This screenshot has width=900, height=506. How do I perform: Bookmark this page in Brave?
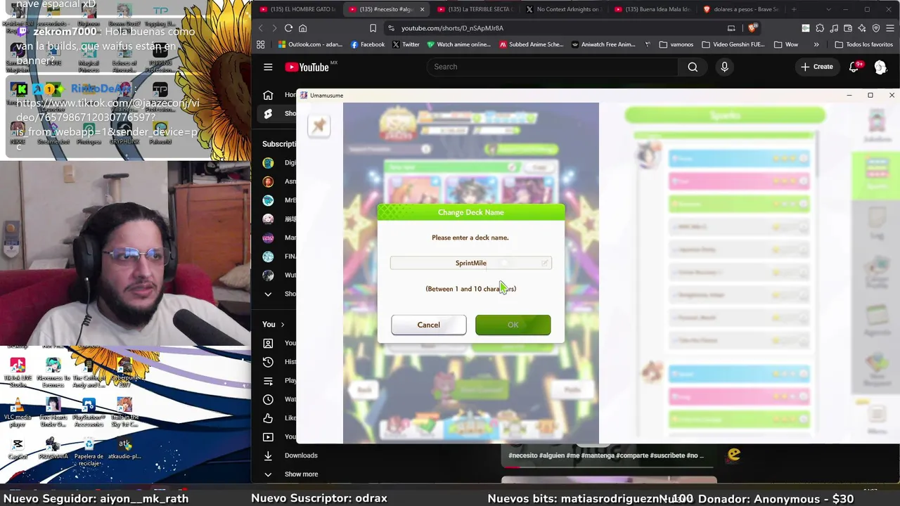tap(373, 28)
